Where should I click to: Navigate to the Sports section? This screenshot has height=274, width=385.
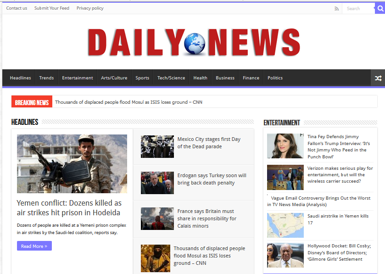point(142,78)
